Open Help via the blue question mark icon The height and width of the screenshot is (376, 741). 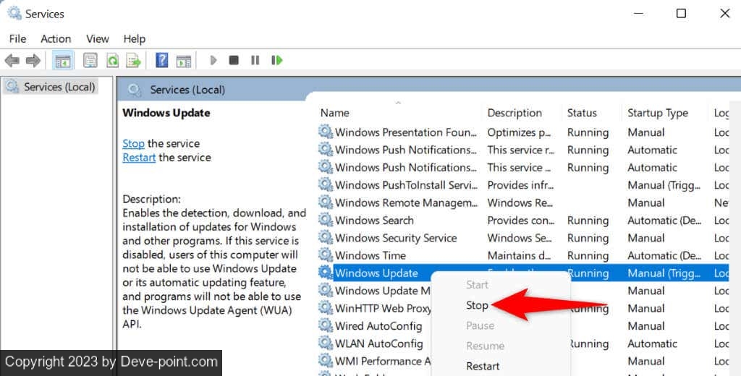(162, 60)
